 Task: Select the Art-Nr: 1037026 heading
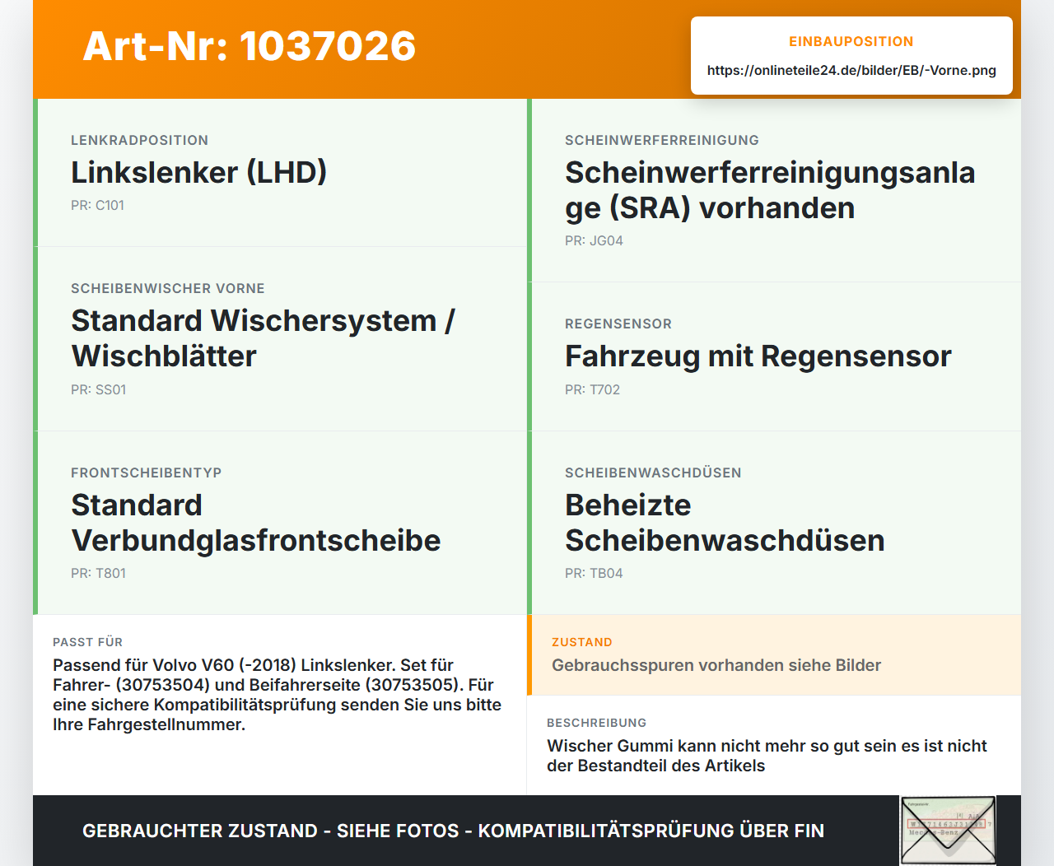pos(250,46)
